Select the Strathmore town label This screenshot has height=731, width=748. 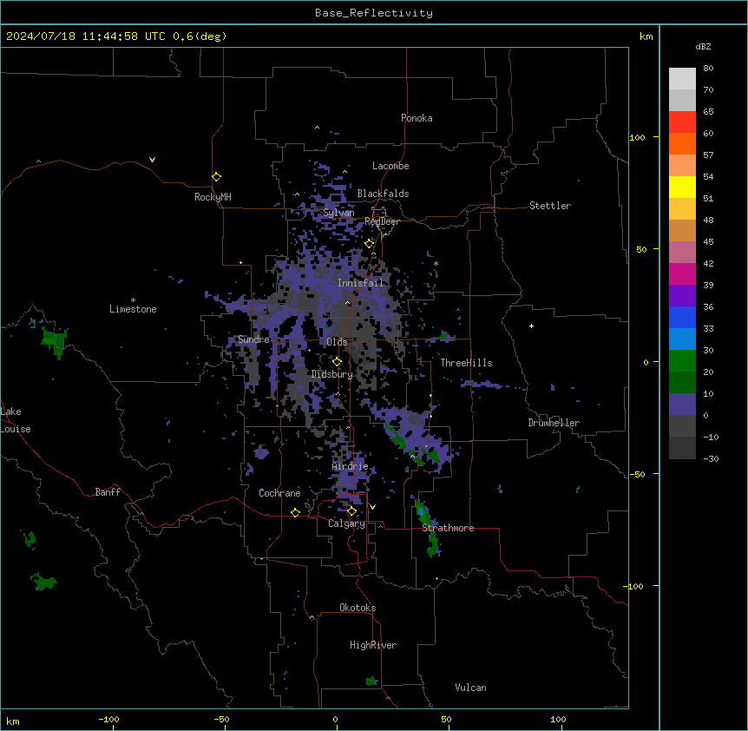448,528
